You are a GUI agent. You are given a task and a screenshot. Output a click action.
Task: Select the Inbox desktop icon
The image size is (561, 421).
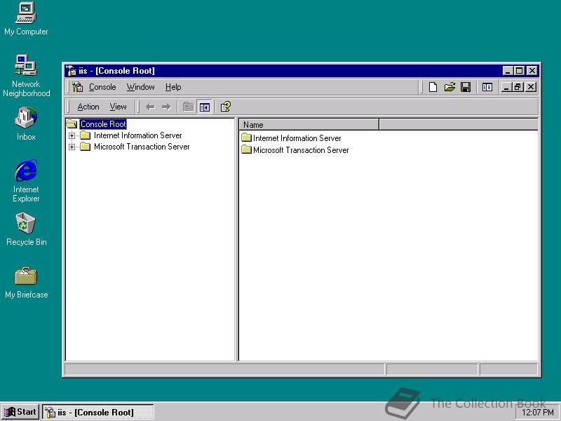[26, 123]
